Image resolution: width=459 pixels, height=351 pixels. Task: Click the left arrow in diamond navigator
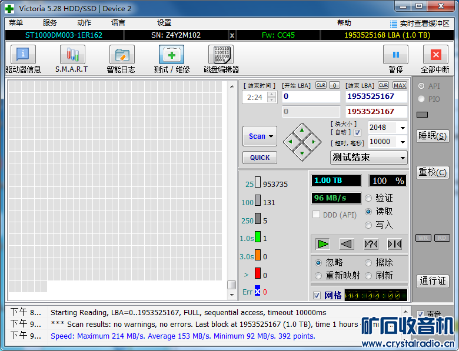coord(290,142)
